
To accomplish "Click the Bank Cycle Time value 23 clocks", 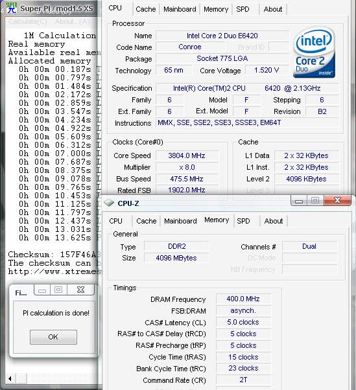I will [243, 368].
